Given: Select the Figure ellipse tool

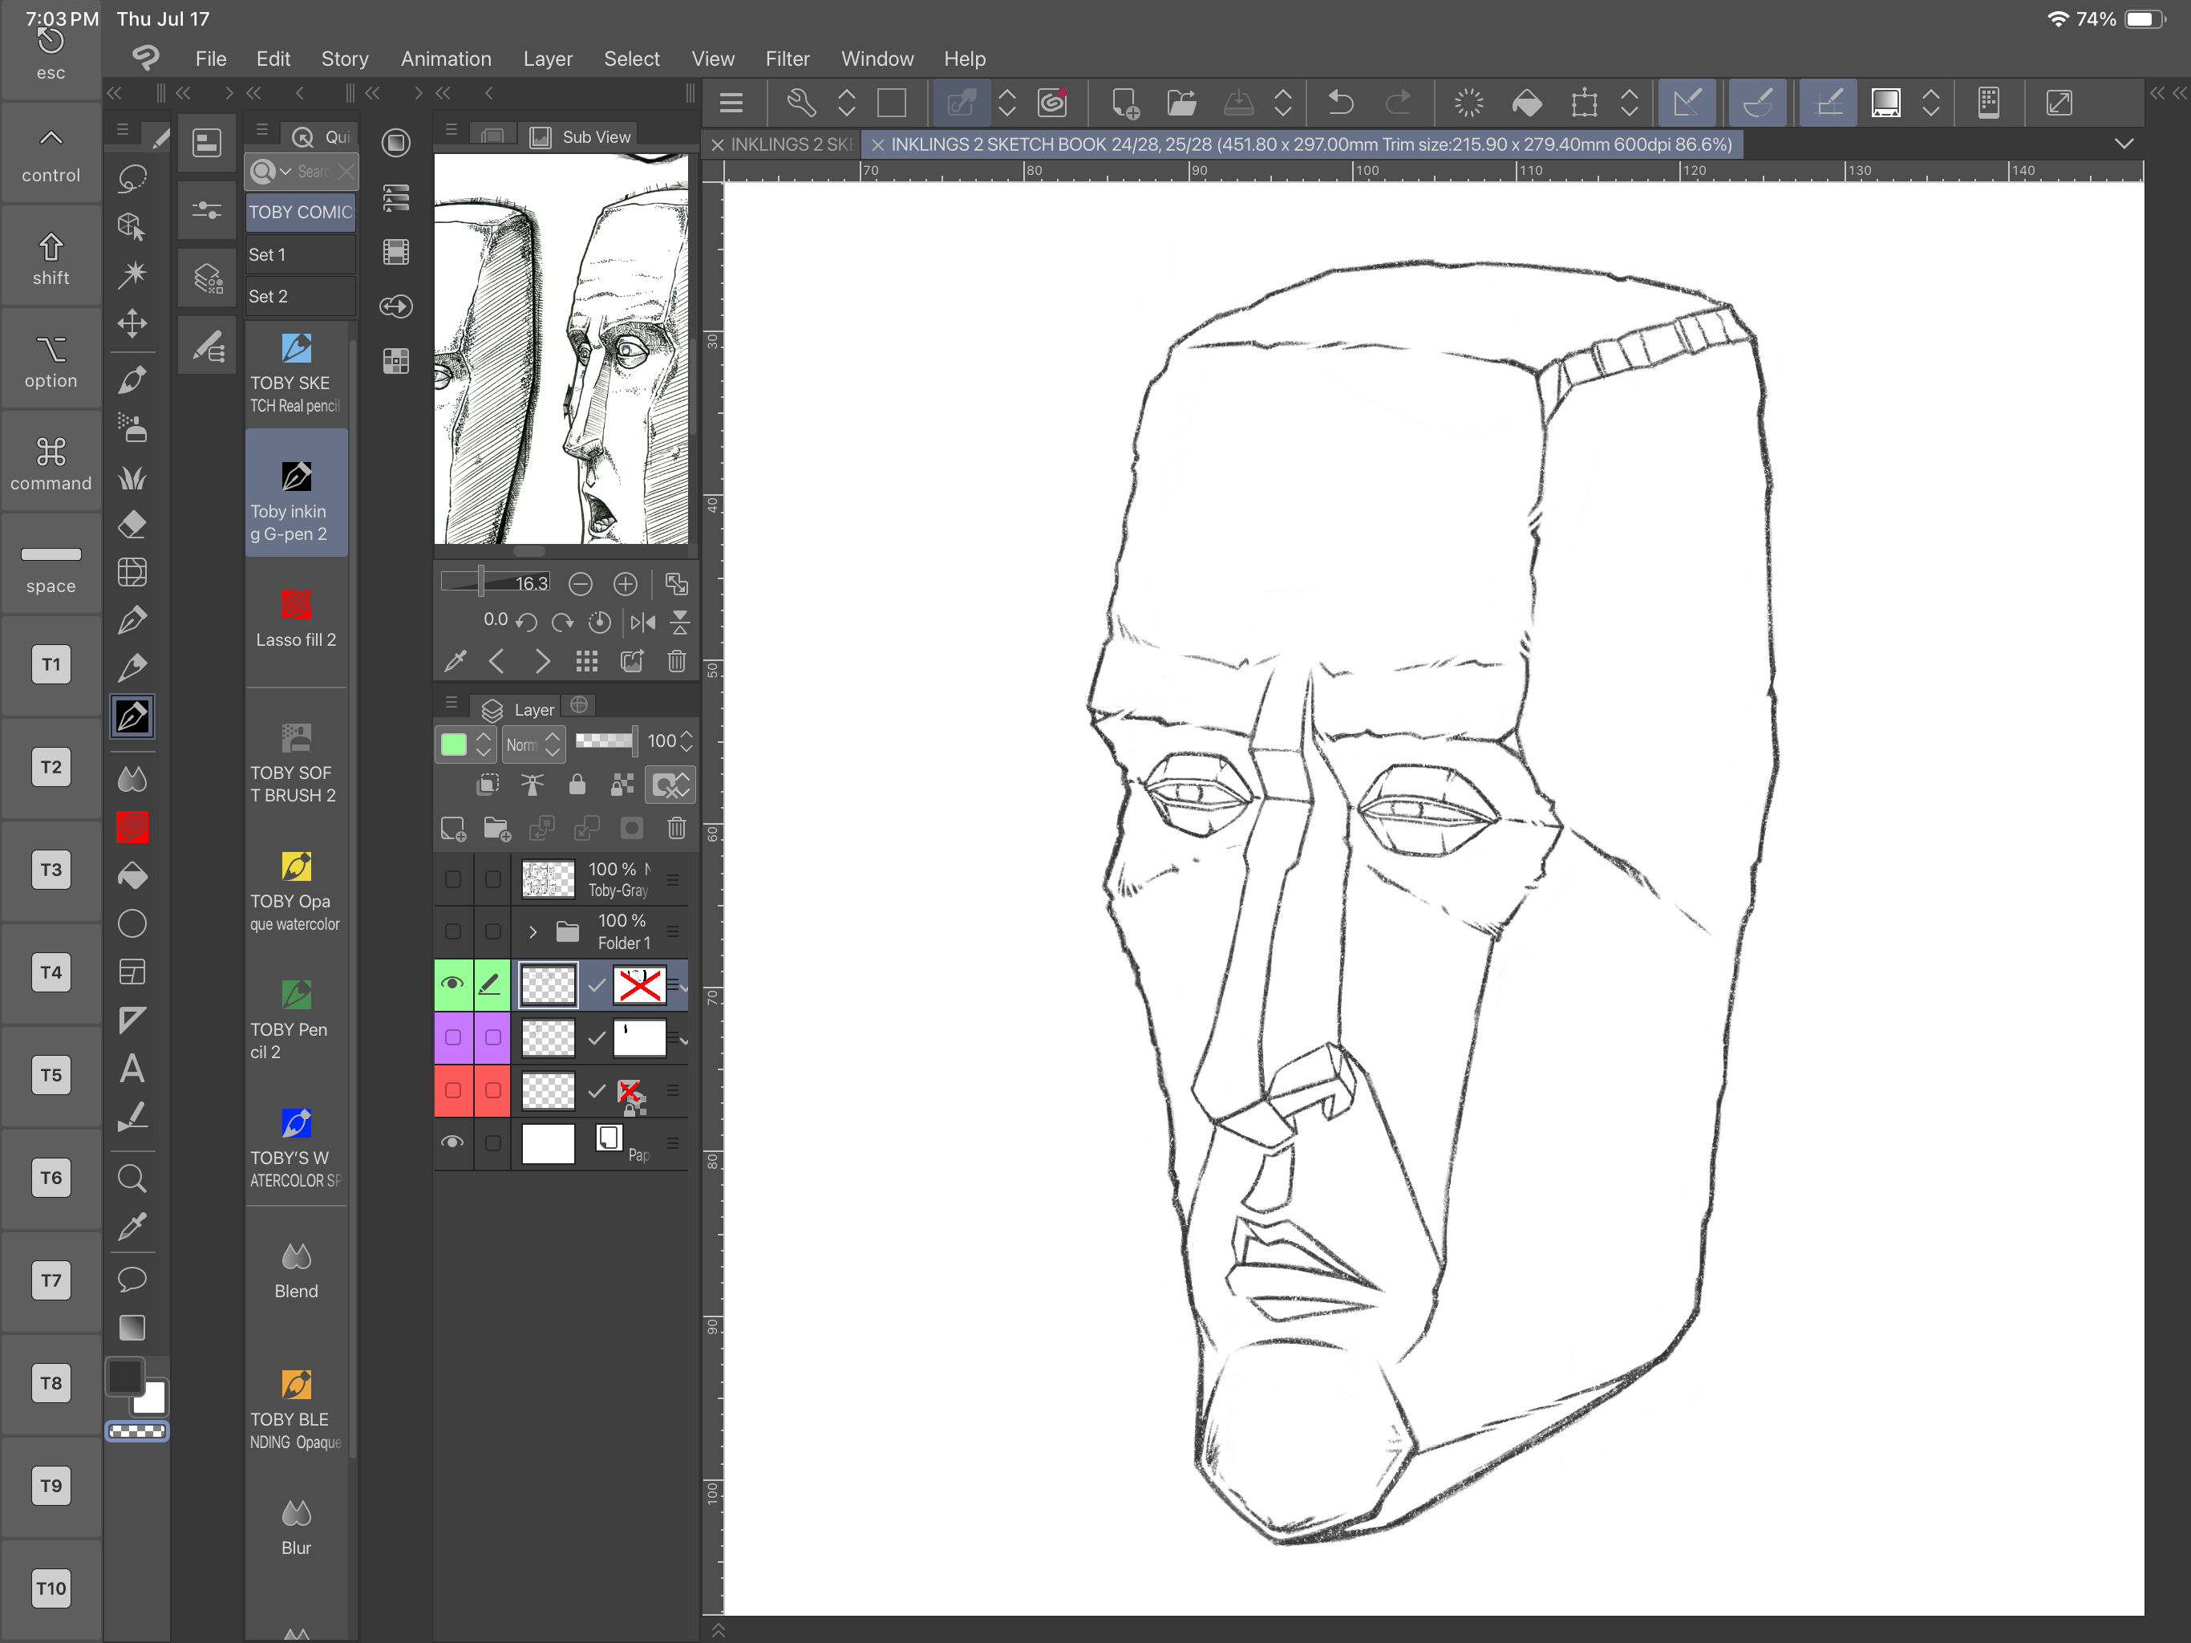Looking at the screenshot, I should click(132, 923).
